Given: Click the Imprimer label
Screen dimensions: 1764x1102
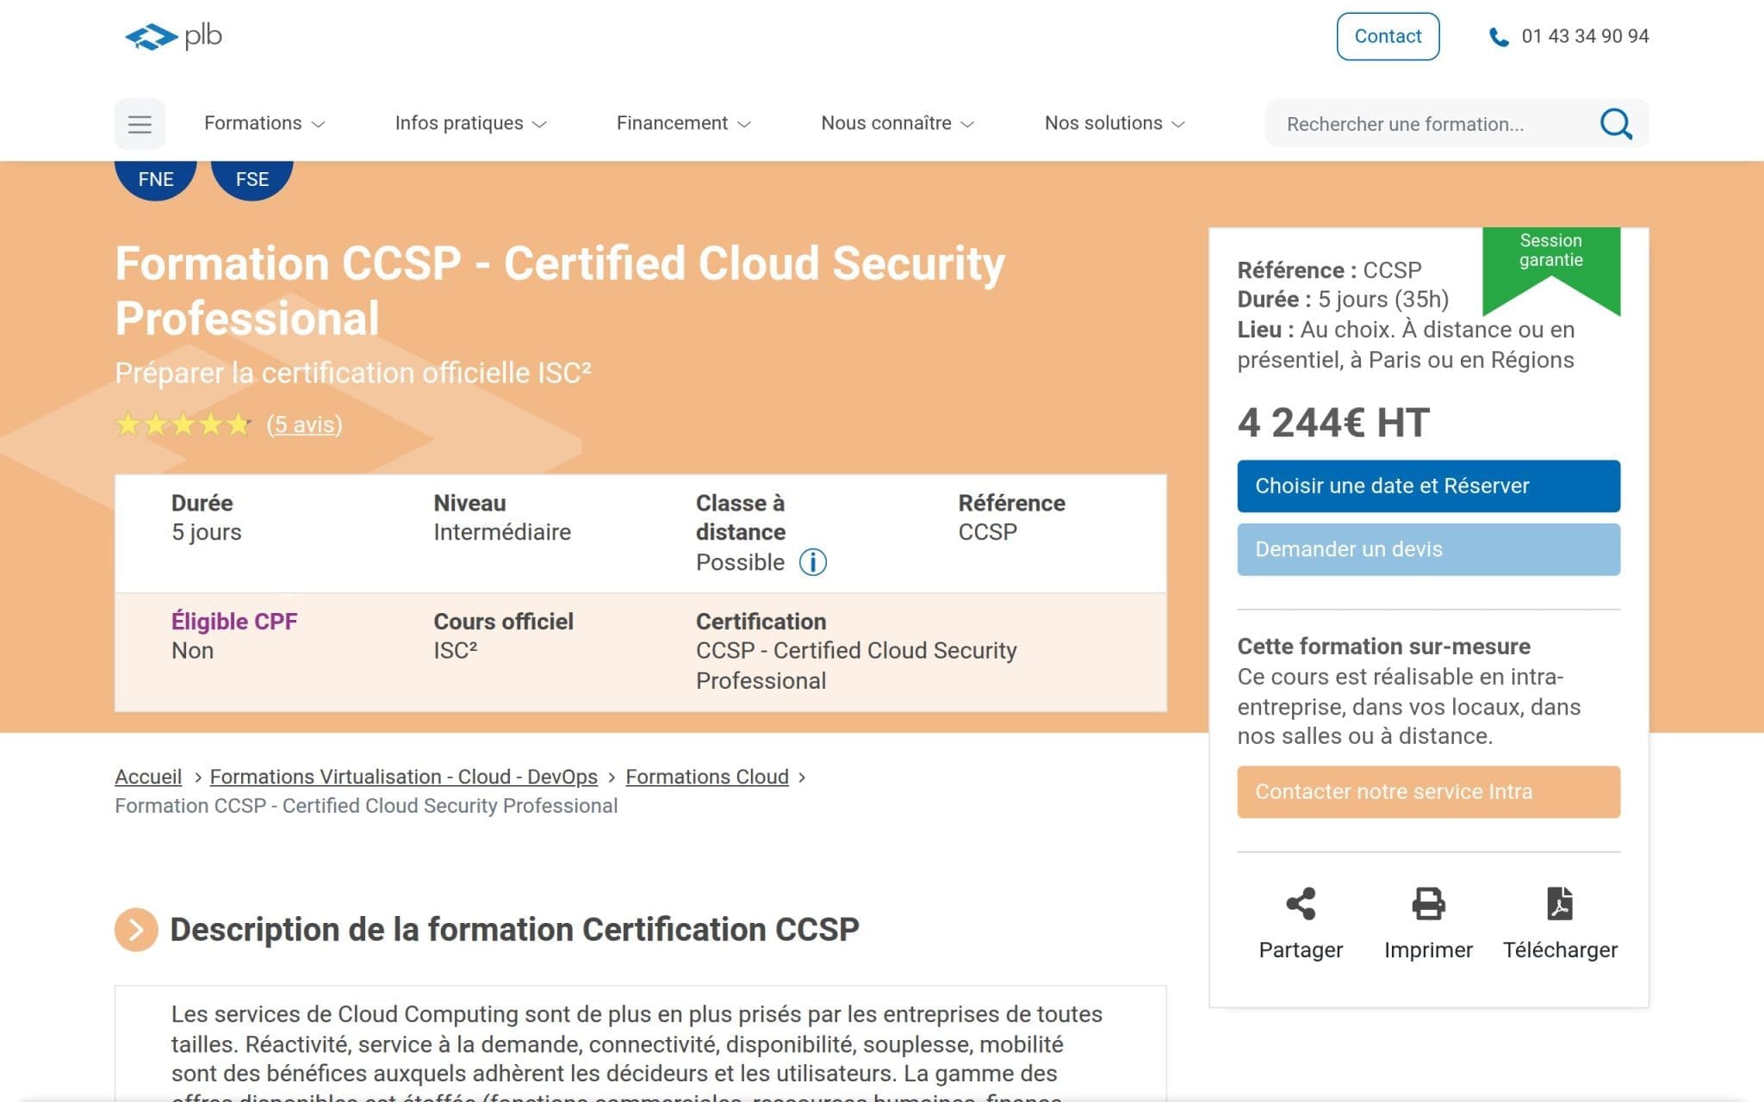Looking at the screenshot, I should tap(1428, 950).
